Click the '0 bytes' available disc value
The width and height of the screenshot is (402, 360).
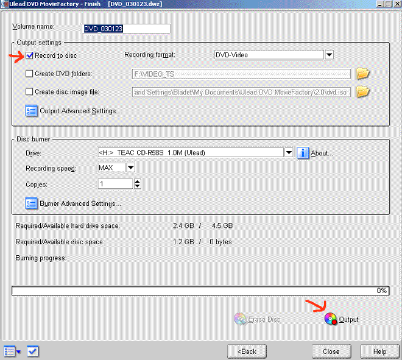(220, 242)
